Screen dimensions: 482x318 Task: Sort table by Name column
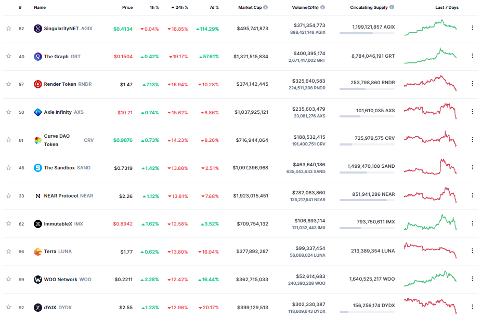40,7
